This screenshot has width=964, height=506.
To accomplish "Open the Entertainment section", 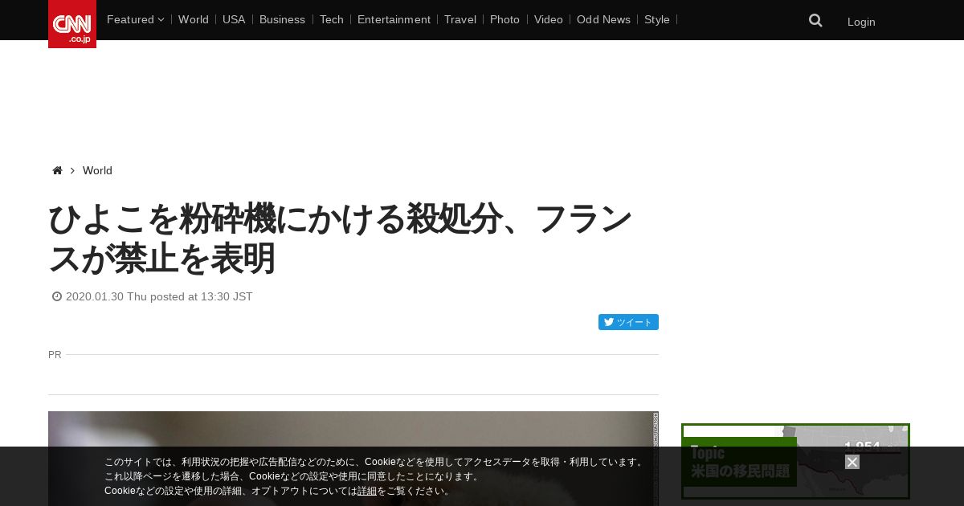I will tap(394, 19).
